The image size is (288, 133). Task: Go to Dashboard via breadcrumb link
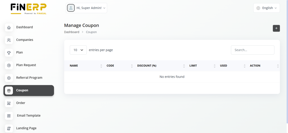(x=72, y=32)
